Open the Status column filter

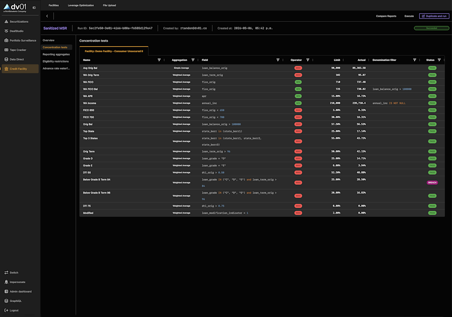point(439,60)
